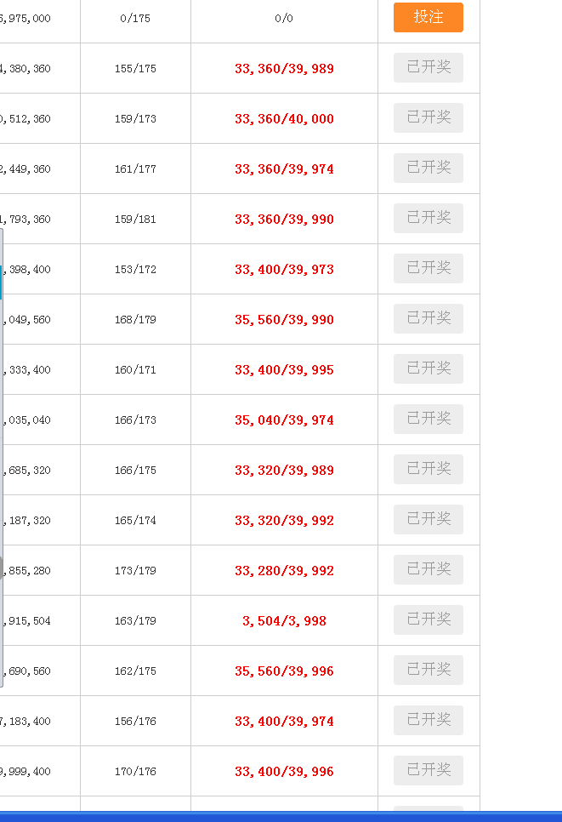562x822 pixels.
Task: Click 已开奖 next to 35,040/39,974
Action: (428, 419)
